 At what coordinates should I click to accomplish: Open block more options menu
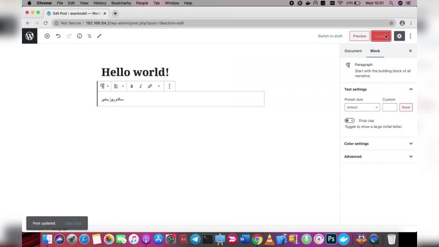[169, 86]
